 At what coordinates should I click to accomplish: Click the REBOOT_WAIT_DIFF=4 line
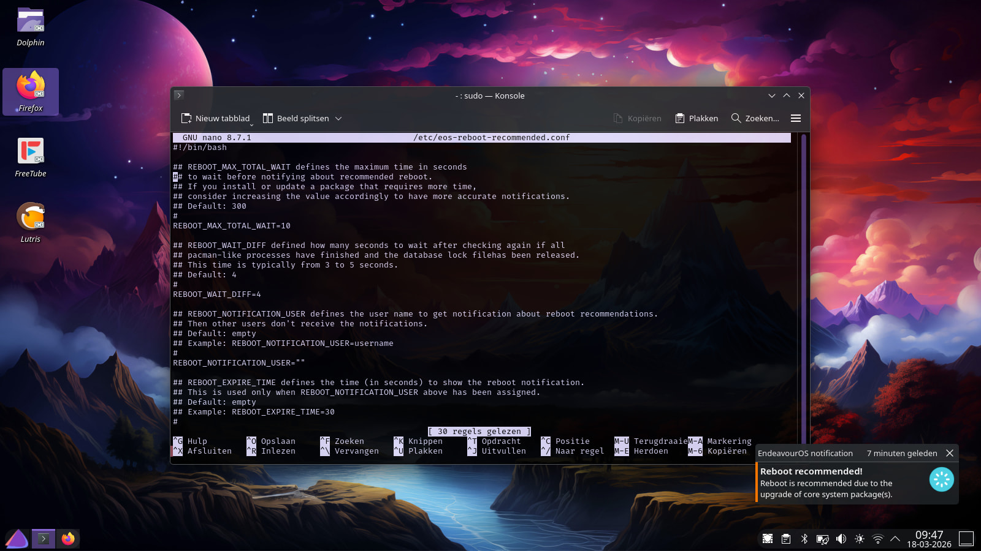[x=217, y=294]
